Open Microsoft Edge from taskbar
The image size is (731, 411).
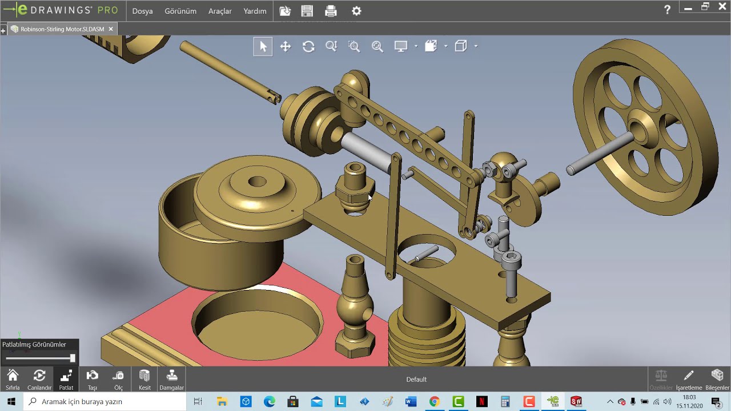270,402
